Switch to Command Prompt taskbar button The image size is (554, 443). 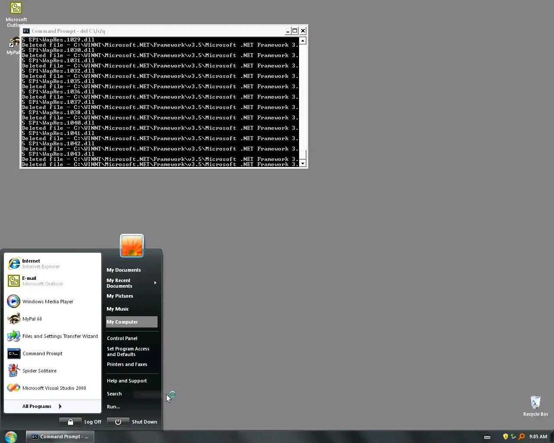click(x=60, y=437)
